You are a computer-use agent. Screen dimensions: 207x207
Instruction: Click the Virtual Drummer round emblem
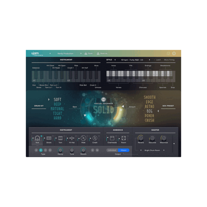click(x=103, y=99)
